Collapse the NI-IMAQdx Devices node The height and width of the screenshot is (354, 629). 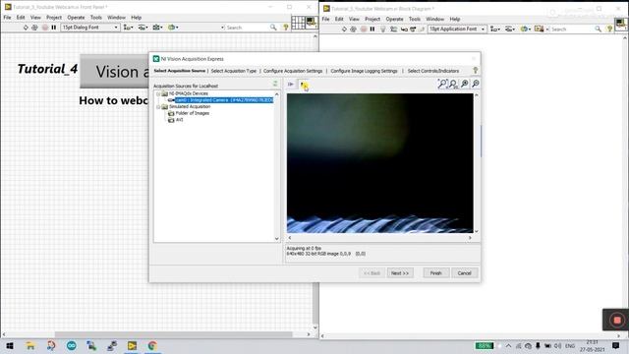(158, 93)
